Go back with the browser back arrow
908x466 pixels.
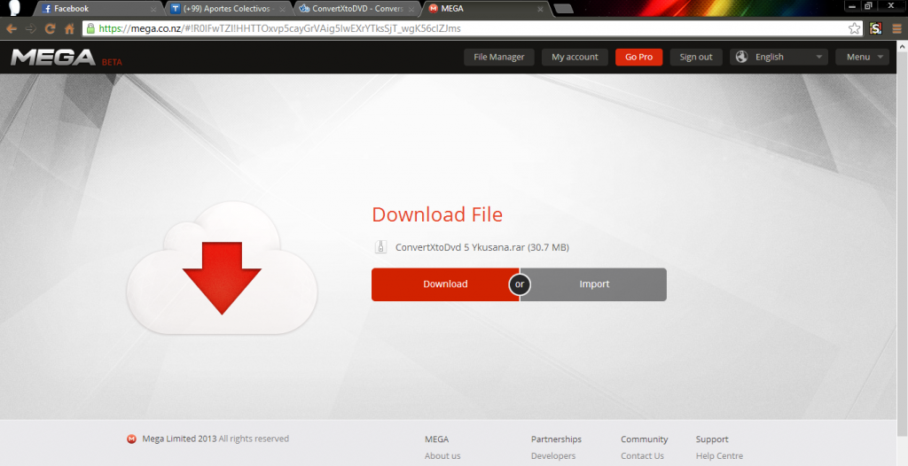[12, 28]
